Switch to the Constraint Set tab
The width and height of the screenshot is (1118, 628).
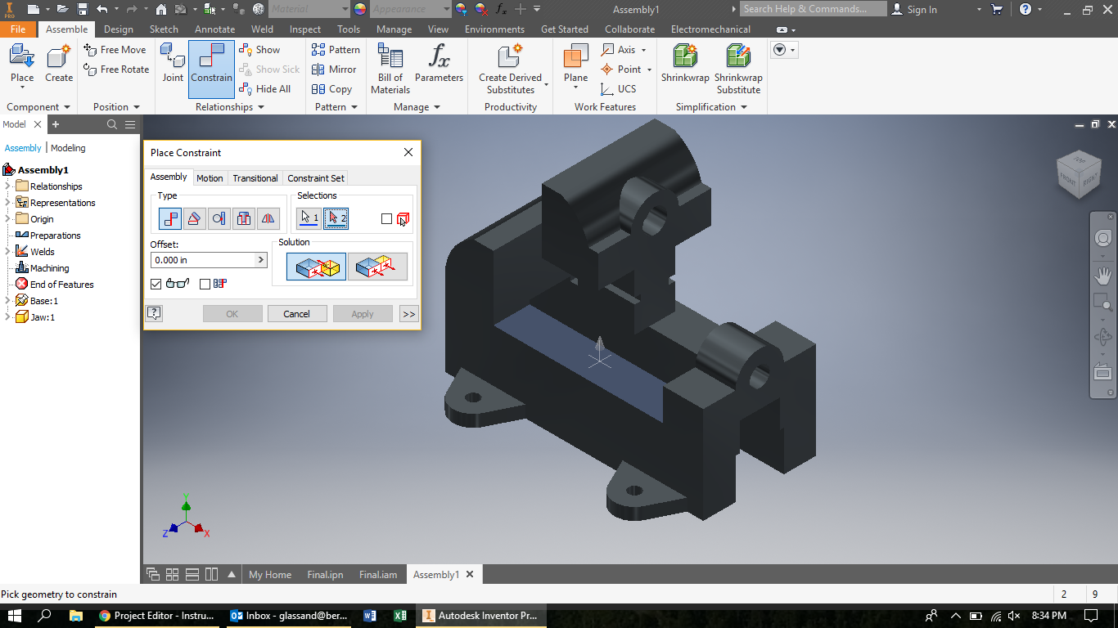316,177
